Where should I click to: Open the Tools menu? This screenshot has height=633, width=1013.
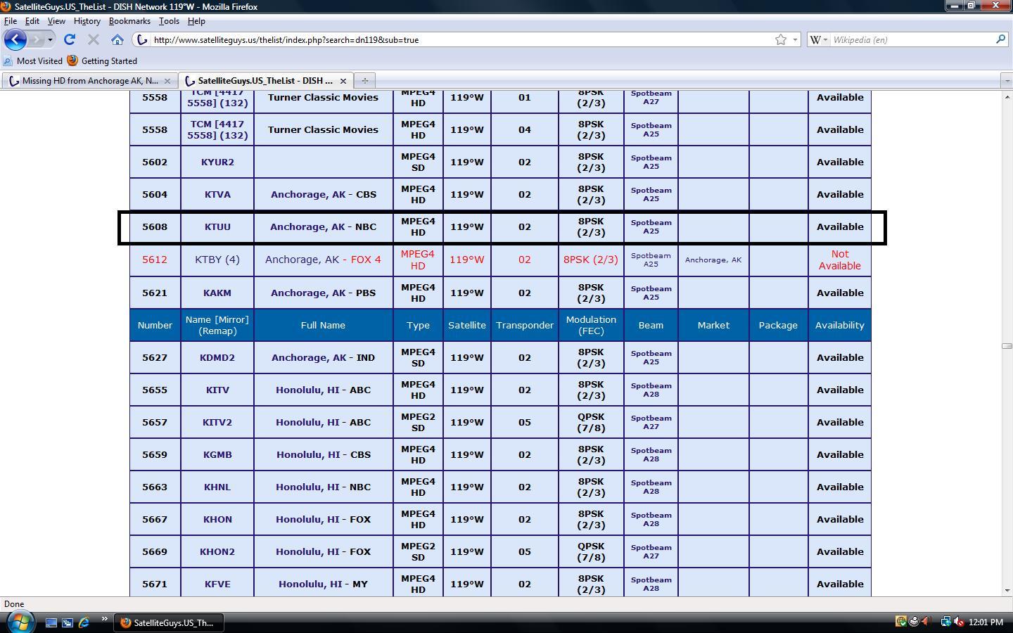click(169, 21)
